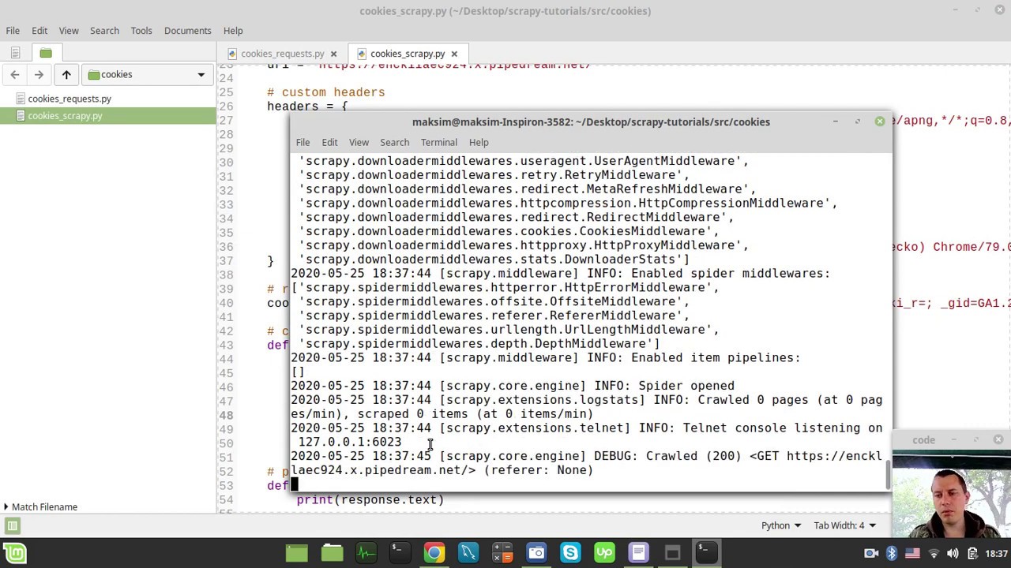Open Upwork app from the taskbar
Screen dimensions: 1011x568
coord(604,553)
